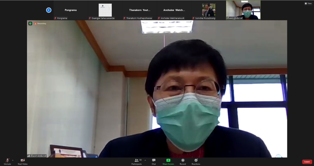Expand audio options arrow beside Unmute
314x166 pixels.
(x=13, y=160)
